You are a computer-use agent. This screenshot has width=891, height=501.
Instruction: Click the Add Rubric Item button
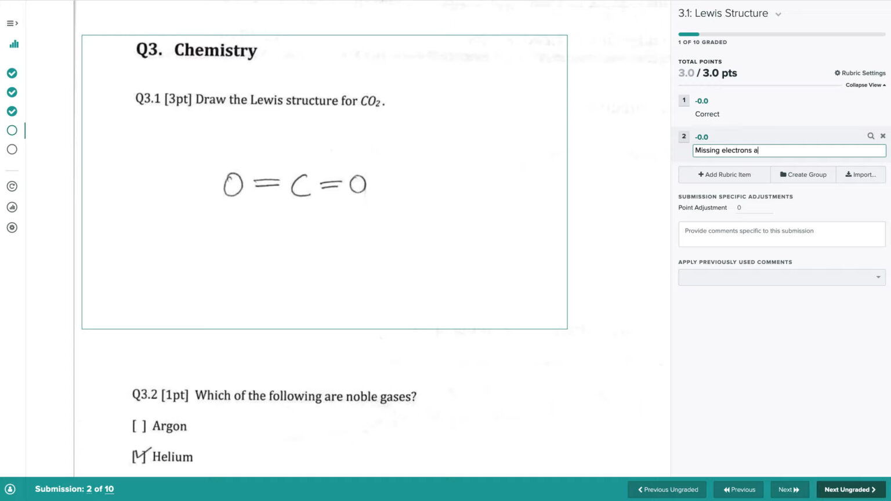(x=724, y=175)
